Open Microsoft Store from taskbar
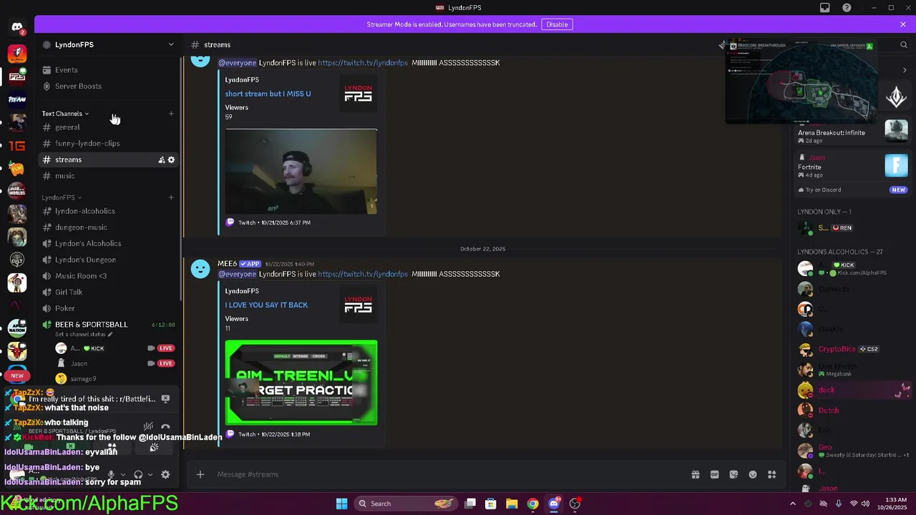Screen dimensions: 916x515 click(491, 504)
